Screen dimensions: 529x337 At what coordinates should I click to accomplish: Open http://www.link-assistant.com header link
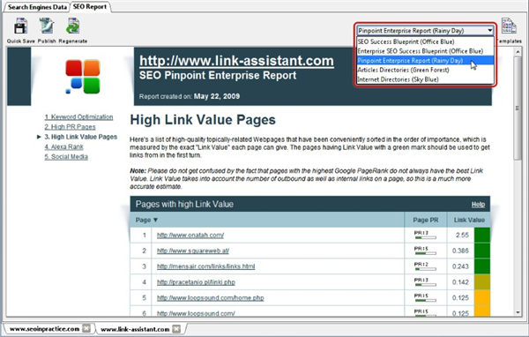point(236,61)
